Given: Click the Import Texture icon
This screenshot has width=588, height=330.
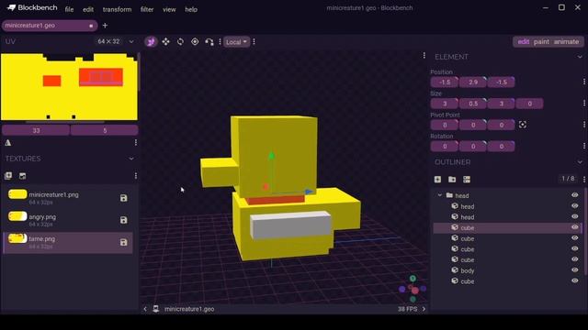Looking at the screenshot, I should (22, 176).
